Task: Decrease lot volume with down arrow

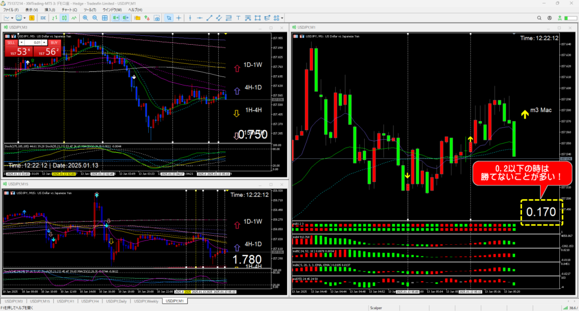Action: (23, 42)
